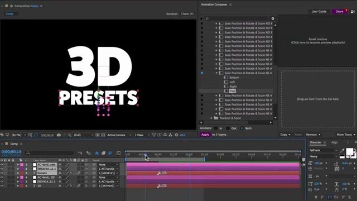Open the User Guide
The width and height of the screenshot is (357, 201).
pos(319,11)
